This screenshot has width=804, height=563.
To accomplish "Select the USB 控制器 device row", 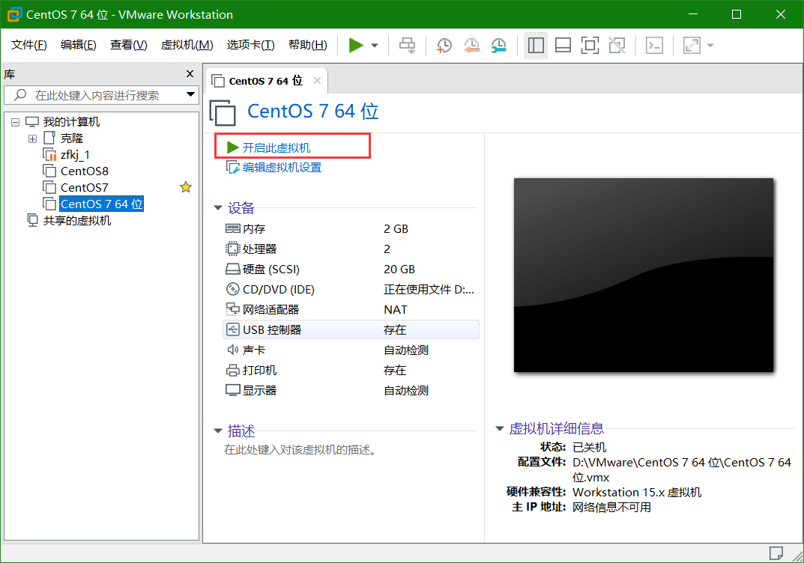I will 351,330.
